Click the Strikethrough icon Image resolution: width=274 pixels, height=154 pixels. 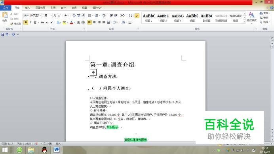tap(42, 23)
